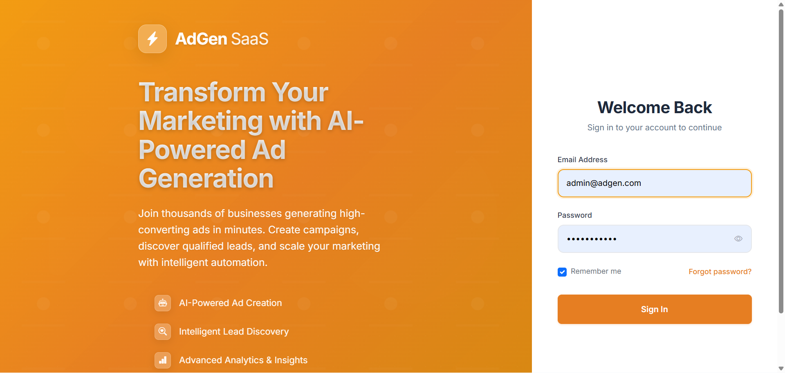This screenshot has width=785, height=373.
Task: Click the vertical scrollbar thumb
Action: point(781,161)
